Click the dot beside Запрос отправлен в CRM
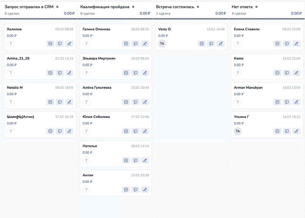Screen dimensions: 305x218 57,7
